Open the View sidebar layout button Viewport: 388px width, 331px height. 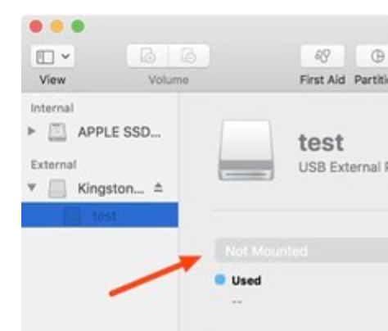coord(45,57)
